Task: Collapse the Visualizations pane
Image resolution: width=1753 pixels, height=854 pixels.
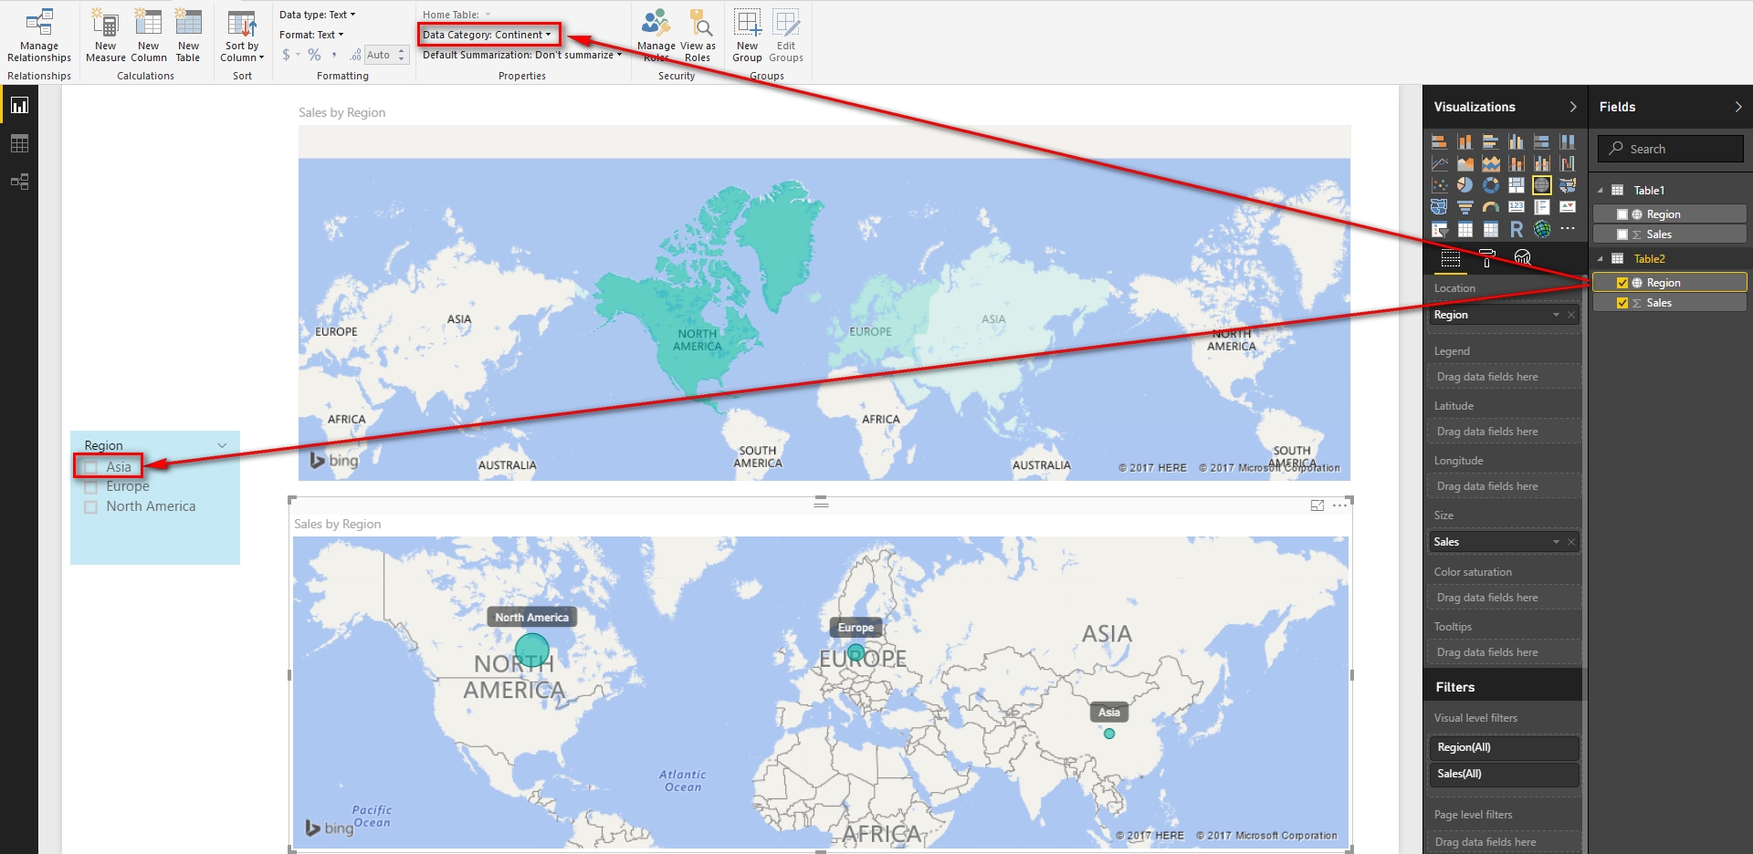Action: click(1572, 107)
